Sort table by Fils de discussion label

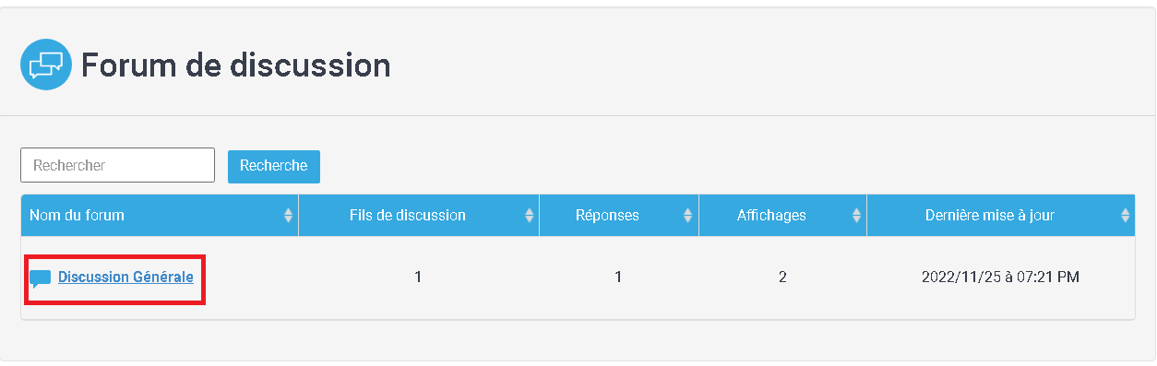408,216
